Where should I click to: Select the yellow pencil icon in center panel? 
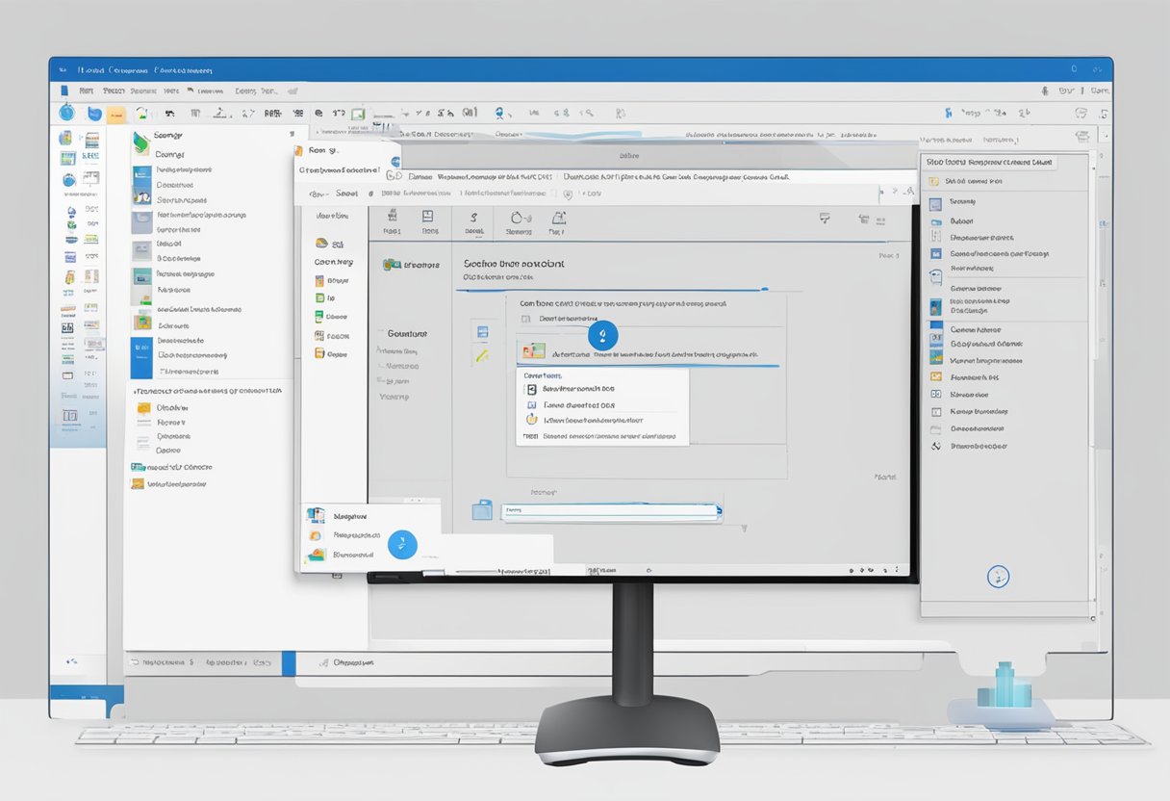481,355
